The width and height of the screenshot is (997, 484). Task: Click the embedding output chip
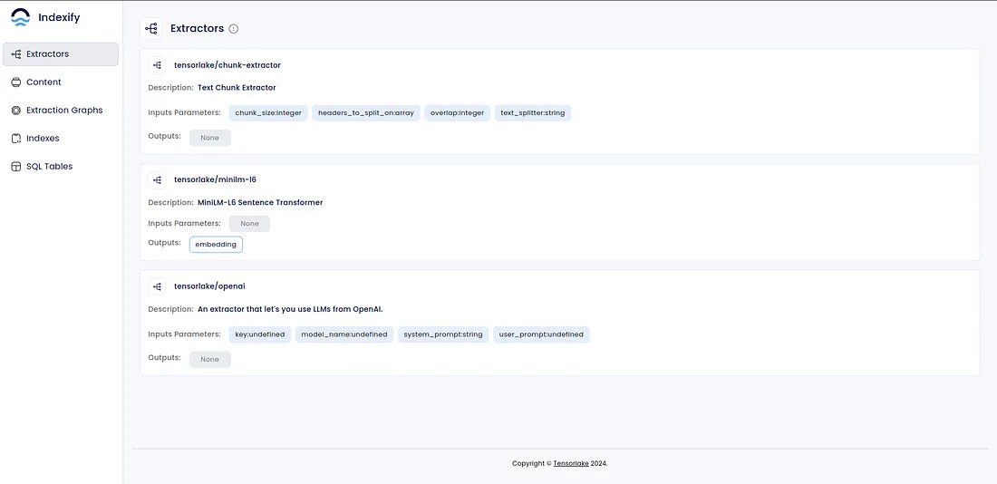(x=216, y=245)
